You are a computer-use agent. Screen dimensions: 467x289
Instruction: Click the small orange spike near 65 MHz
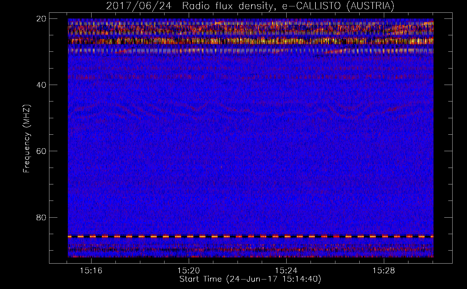click(221, 167)
